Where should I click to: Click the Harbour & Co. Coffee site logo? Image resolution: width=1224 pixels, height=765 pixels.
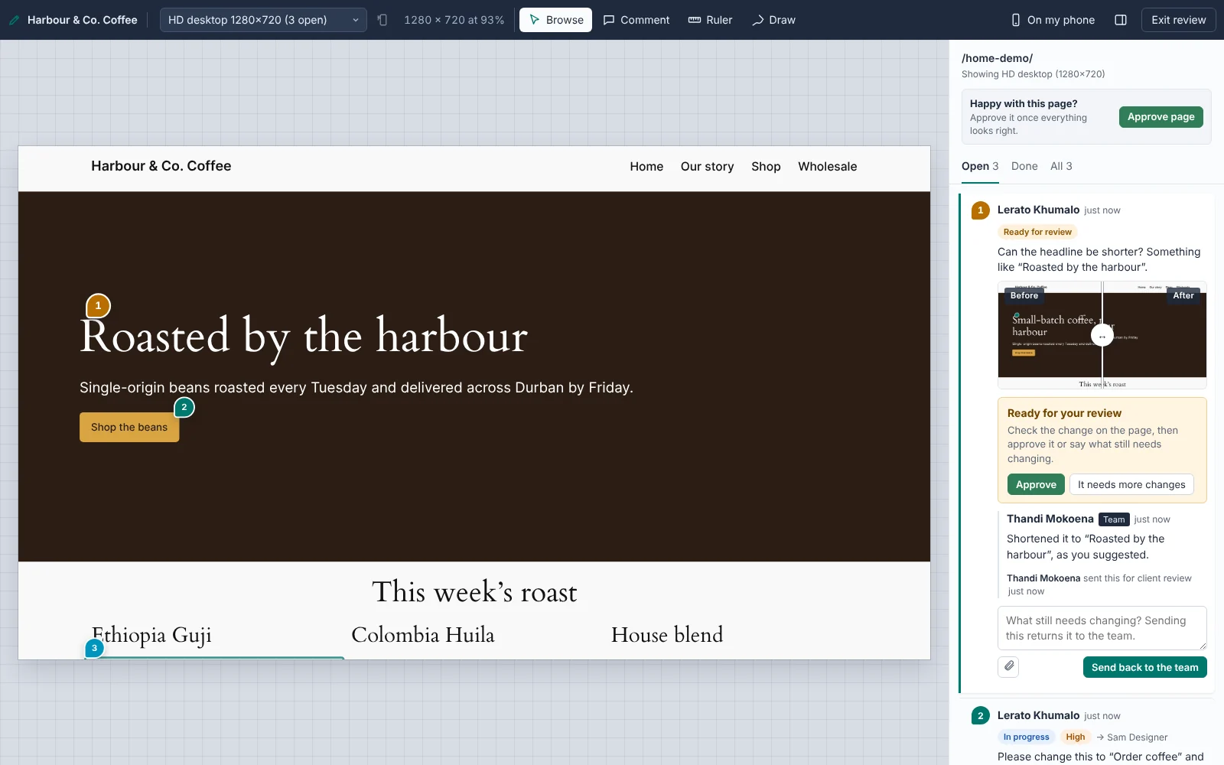pyautogui.click(x=161, y=166)
